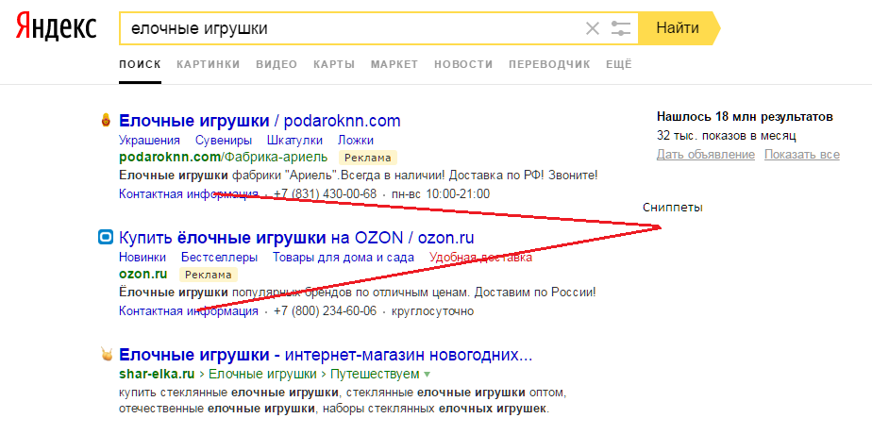Open the ПЕРЕВОДЧИК tab
This screenshot has width=872, height=435.
tap(549, 64)
